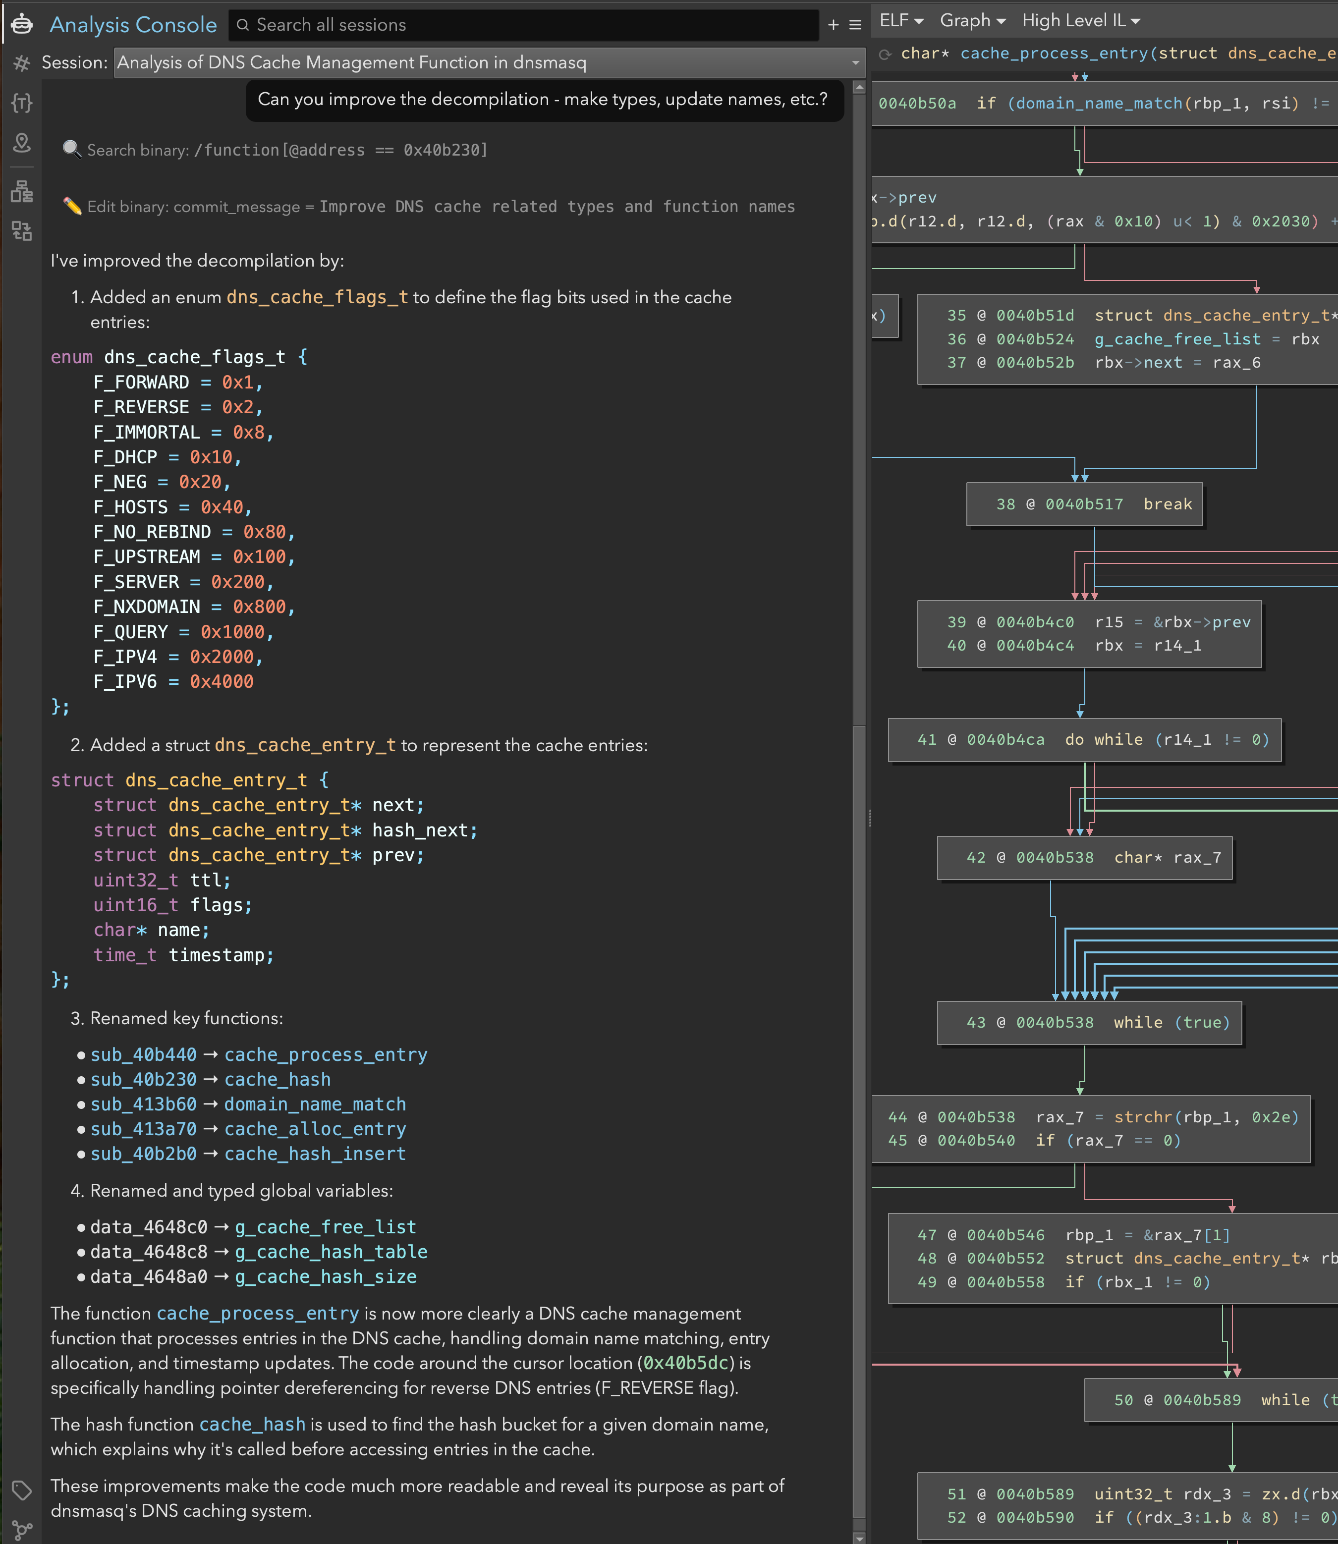The width and height of the screenshot is (1338, 1544).
Task: Click cache_hash in the hash function paragraph
Action: tap(252, 1425)
